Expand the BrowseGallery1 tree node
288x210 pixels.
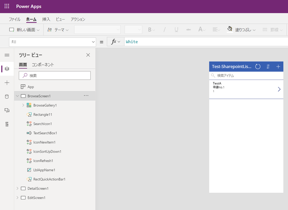pos(23,105)
